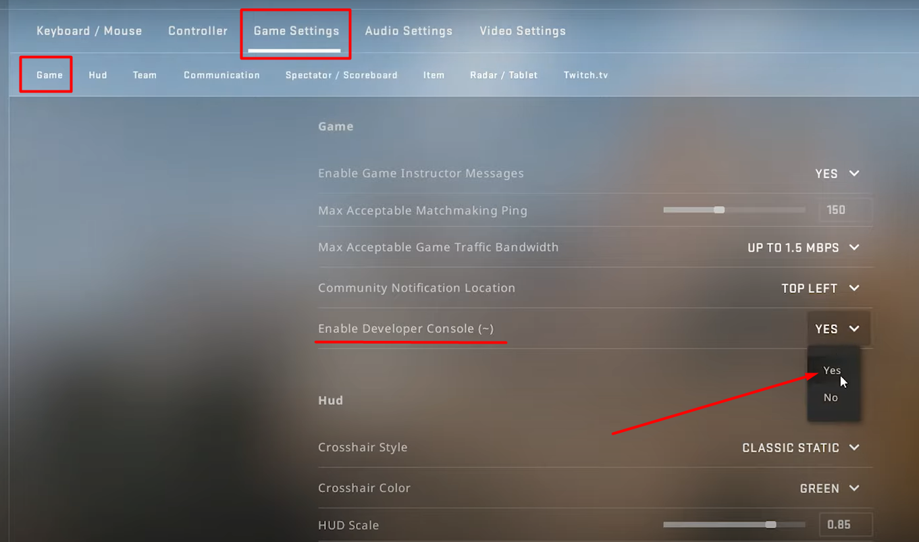This screenshot has height=542, width=919.
Task: Select the Hud sub-tab
Action: [x=98, y=75]
